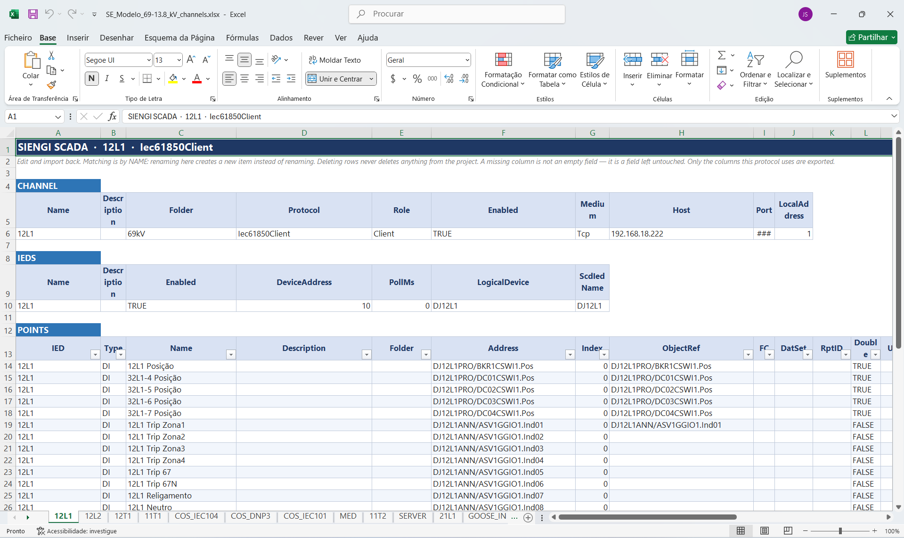Open the Dados ribbon tab
Viewport: 904px width, 538px height.
pyautogui.click(x=281, y=38)
